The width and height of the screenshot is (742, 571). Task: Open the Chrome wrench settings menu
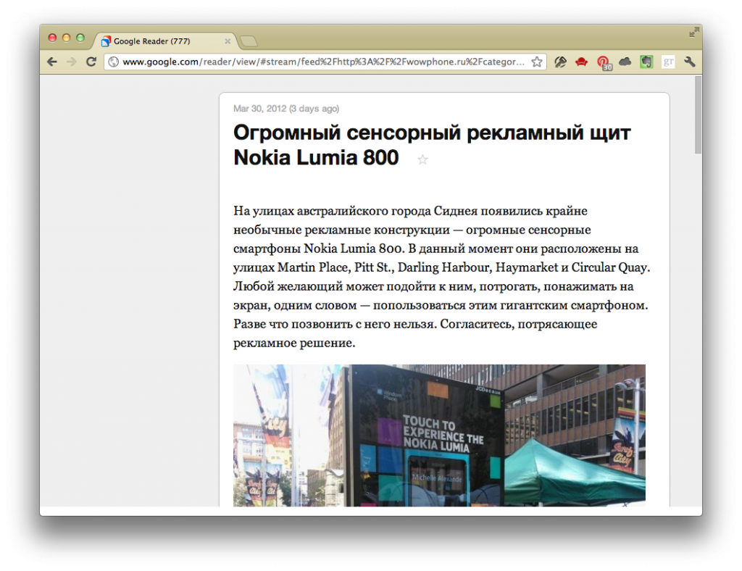click(x=690, y=62)
